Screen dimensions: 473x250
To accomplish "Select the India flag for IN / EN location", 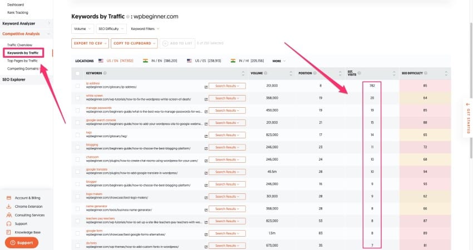I will click(x=145, y=61).
